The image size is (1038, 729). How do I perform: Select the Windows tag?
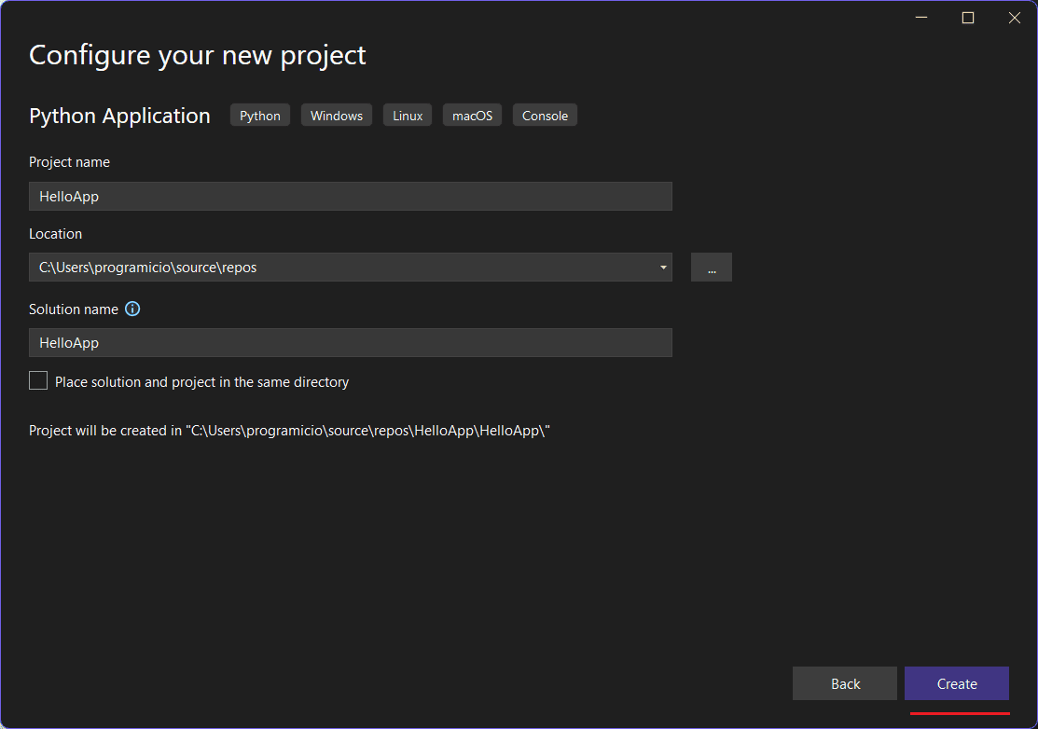point(337,115)
